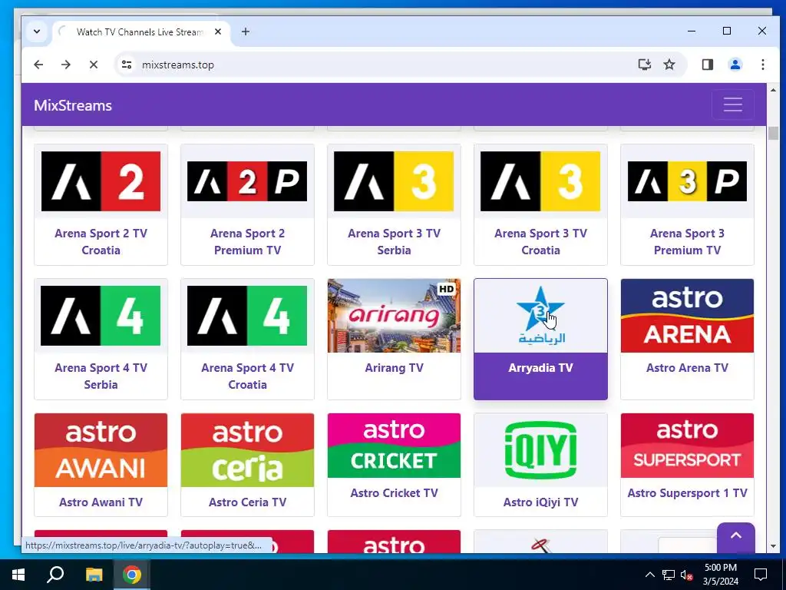Close the Watch TV Channels tab
The width and height of the screenshot is (786, 590).
[218, 31]
